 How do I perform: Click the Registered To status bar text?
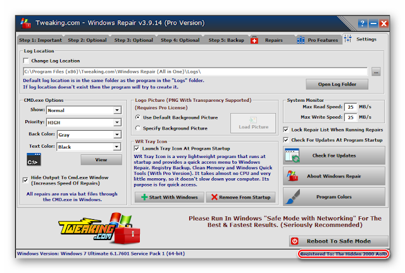pos(343,254)
